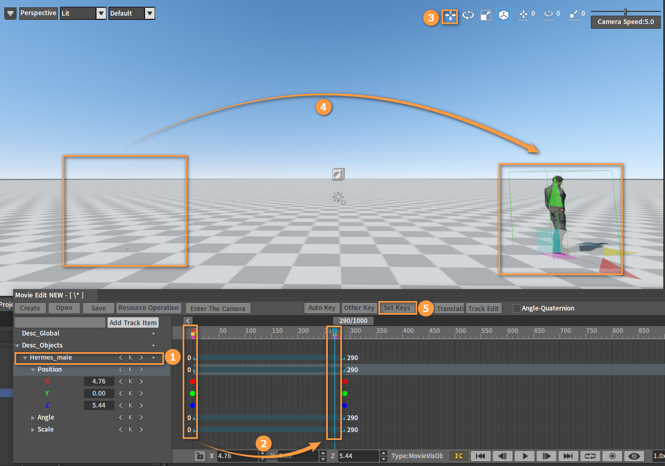Screen dimensions: 665x466
Task: Select the red X keyframe at frame 290
Action: tap(345, 381)
